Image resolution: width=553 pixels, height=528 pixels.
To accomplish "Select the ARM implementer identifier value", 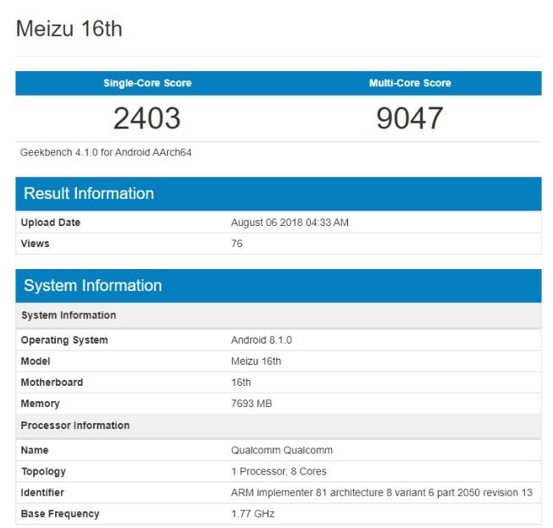I will tap(382, 492).
